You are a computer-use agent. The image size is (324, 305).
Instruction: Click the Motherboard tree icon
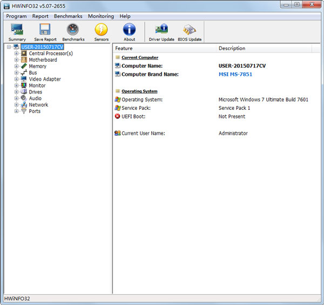[24, 60]
